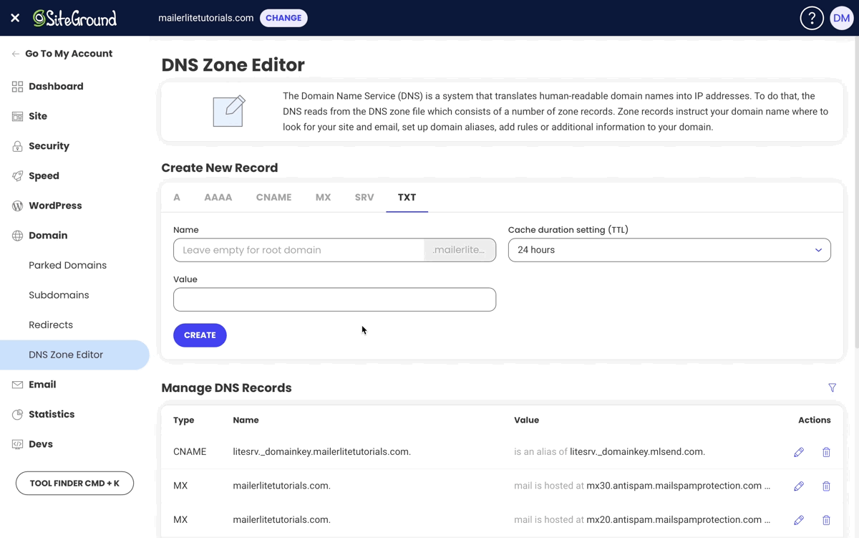Expand the Statistics sidebar menu
Image resolution: width=859 pixels, height=538 pixels.
(52, 415)
